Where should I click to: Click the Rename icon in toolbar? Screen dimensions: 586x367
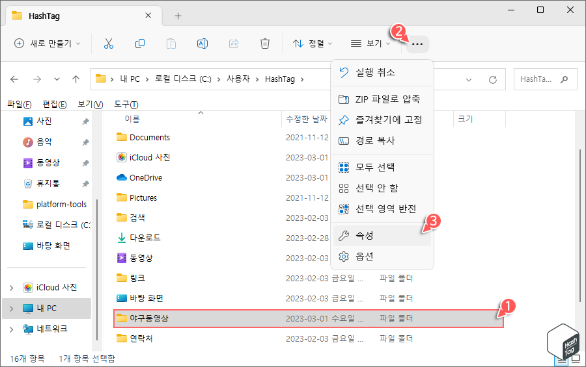coord(202,44)
